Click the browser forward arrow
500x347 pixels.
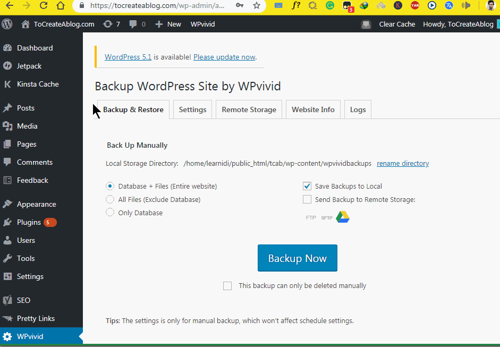27,5
